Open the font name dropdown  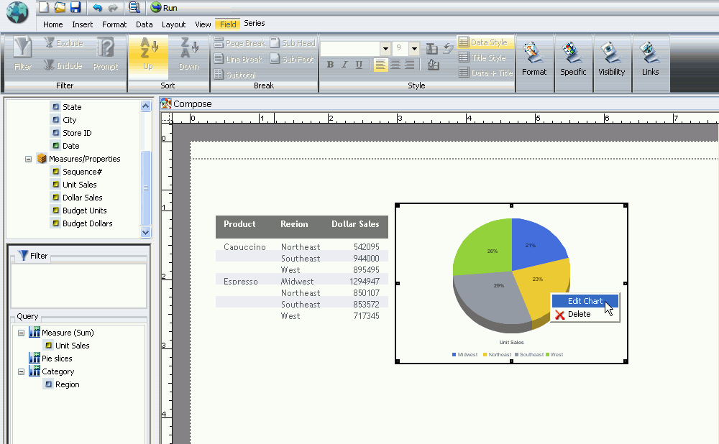385,48
